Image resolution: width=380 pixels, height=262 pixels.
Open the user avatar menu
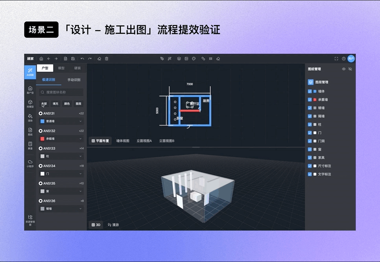tap(351, 59)
